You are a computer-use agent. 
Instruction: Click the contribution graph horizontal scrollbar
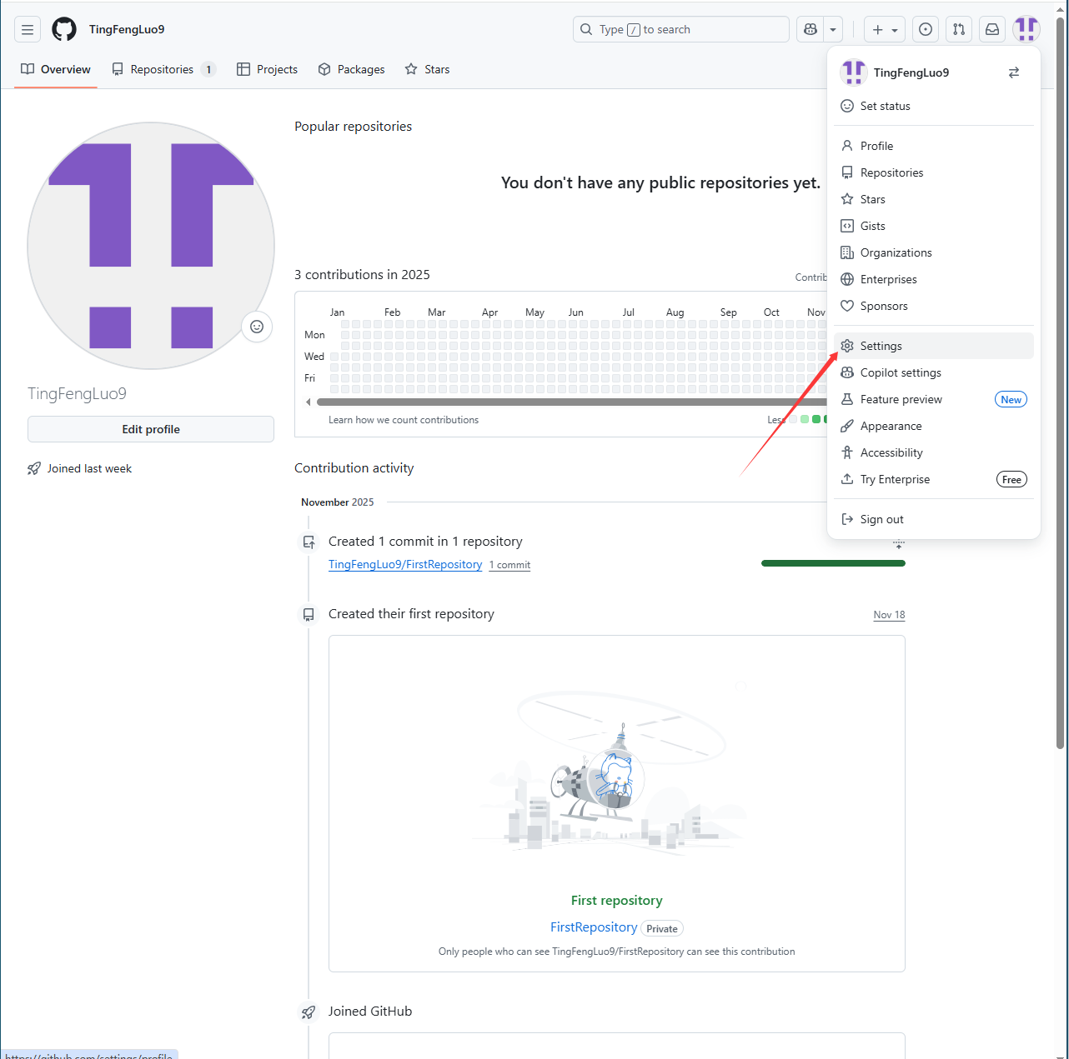[x=567, y=402]
